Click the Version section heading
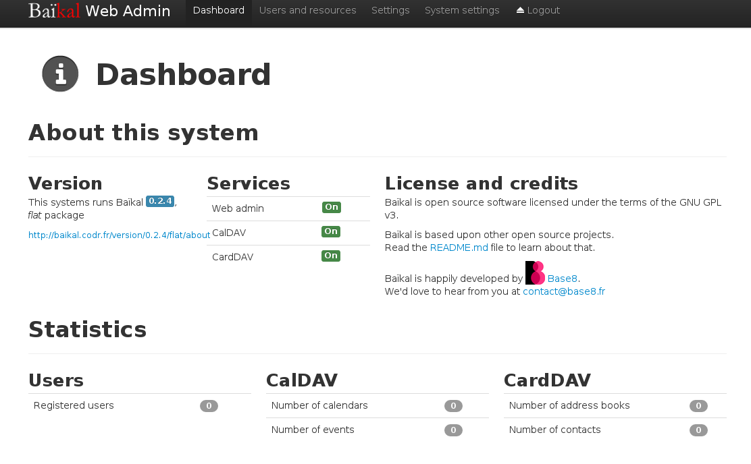Screen dimensions: 751x464 click(x=65, y=183)
